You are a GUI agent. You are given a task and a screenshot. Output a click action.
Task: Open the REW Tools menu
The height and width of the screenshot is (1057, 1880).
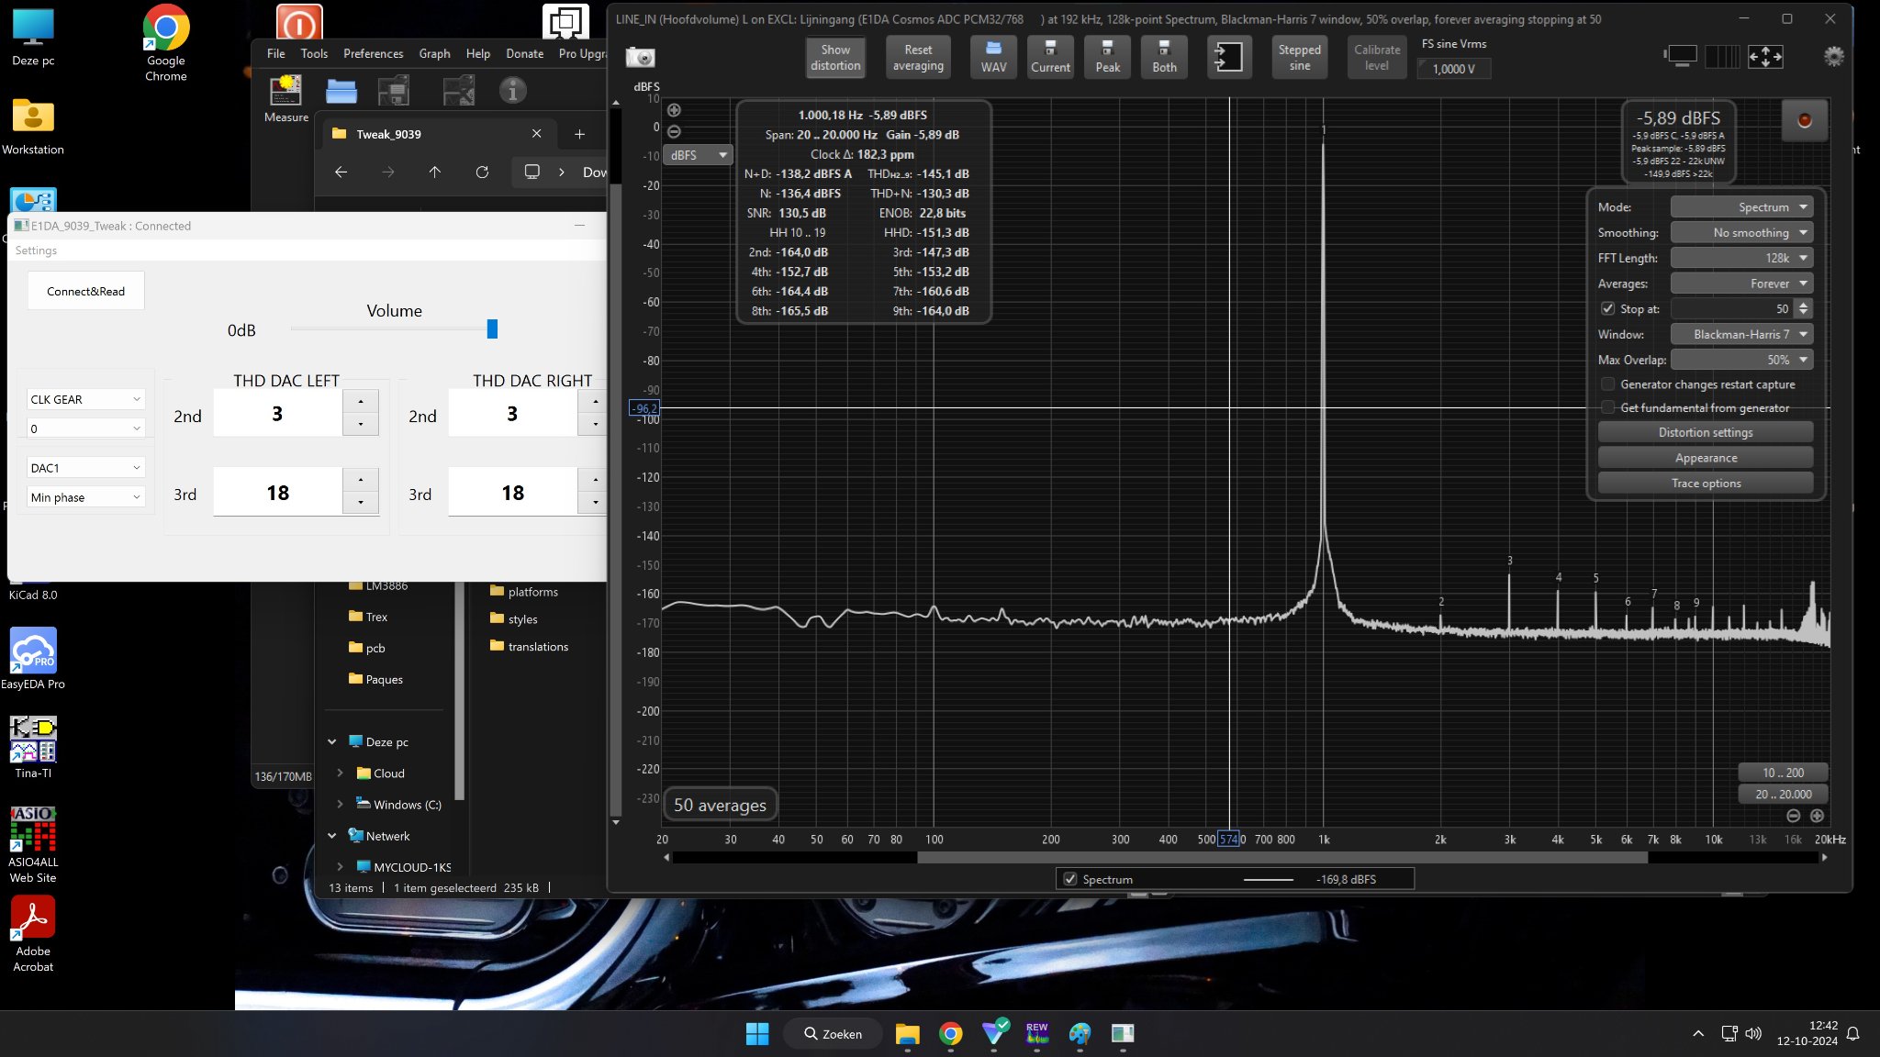click(314, 53)
